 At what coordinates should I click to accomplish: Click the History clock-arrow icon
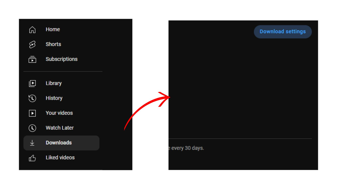coord(32,98)
